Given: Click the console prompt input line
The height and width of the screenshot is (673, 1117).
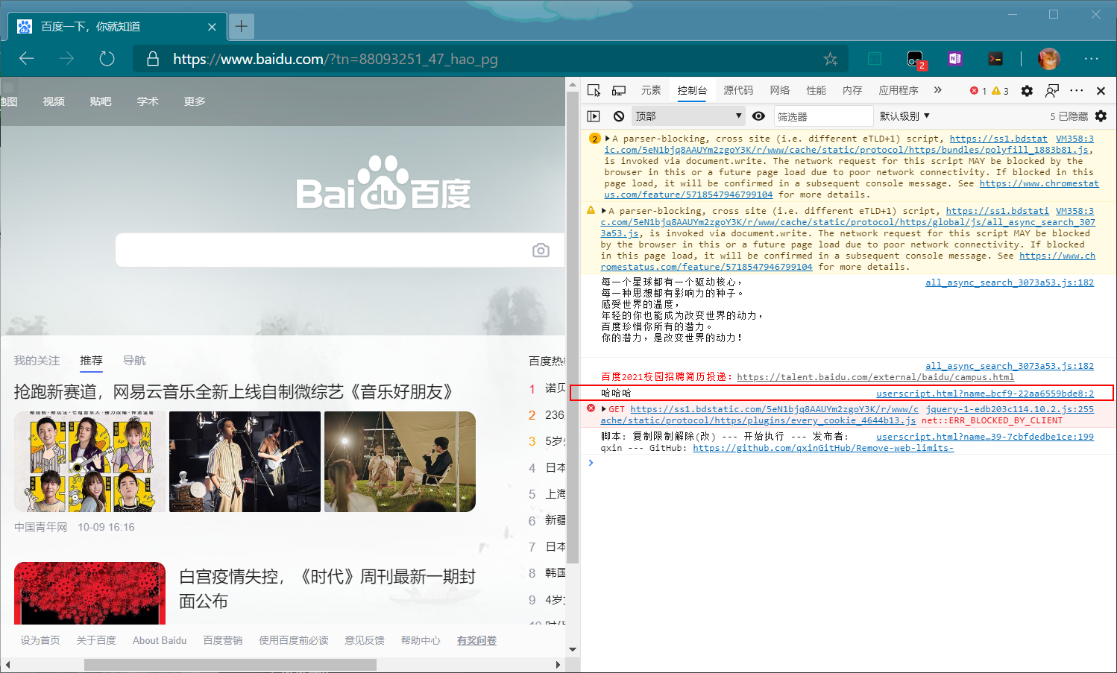Looking at the screenshot, I should coord(849,463).
